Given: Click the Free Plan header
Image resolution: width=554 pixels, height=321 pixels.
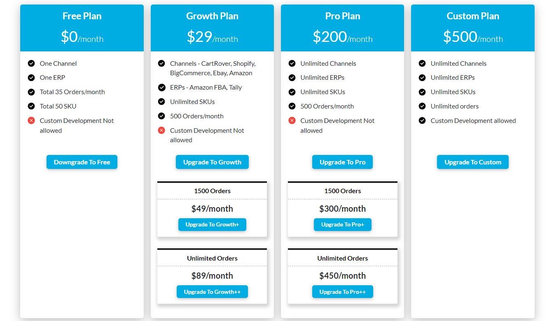Looking at the screenshot, I should (82, 16).
